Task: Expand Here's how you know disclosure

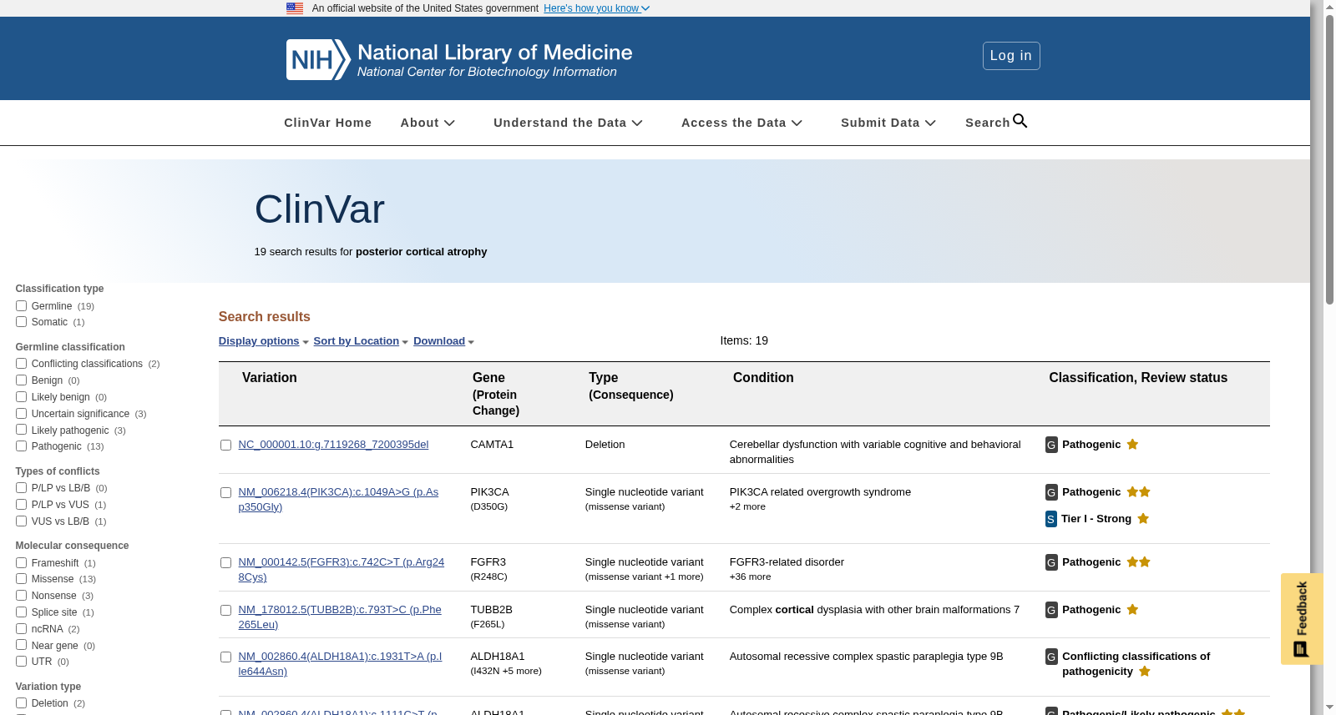Action: coord(596,8)
